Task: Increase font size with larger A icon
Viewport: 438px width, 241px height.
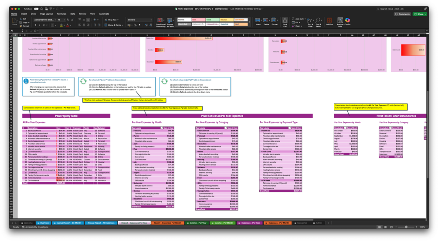Action: [x=68, y=20]
